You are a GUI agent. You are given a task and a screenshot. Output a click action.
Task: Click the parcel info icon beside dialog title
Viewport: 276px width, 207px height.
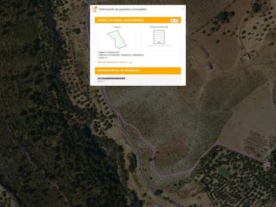[94, 9]
